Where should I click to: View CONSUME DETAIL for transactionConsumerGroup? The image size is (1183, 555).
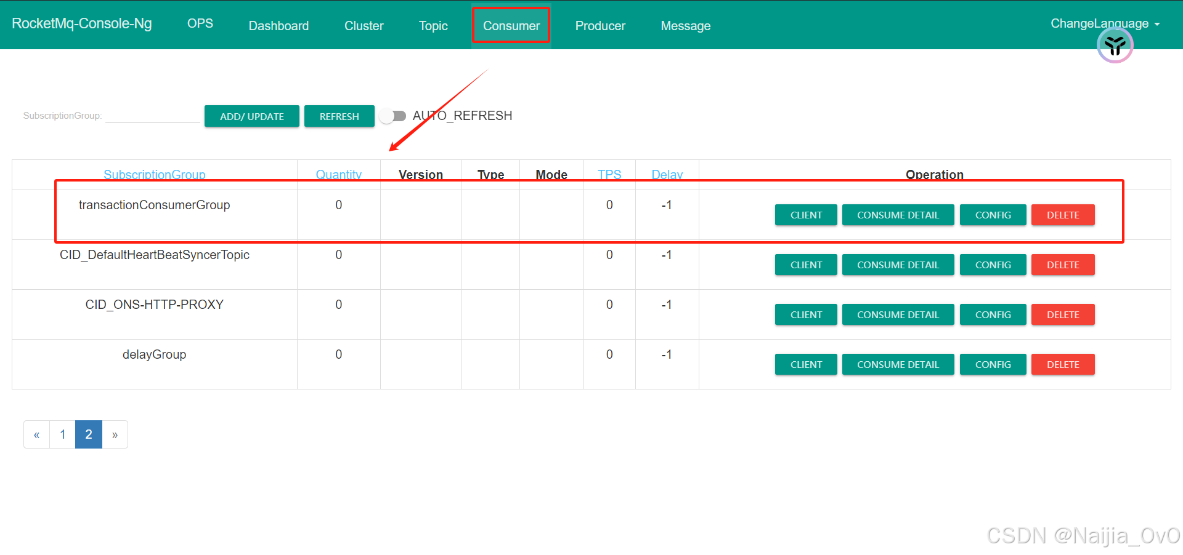point(898,215)
